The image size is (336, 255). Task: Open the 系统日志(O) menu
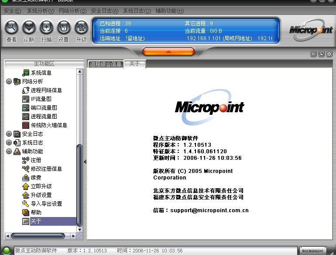(x=137, y=11)
